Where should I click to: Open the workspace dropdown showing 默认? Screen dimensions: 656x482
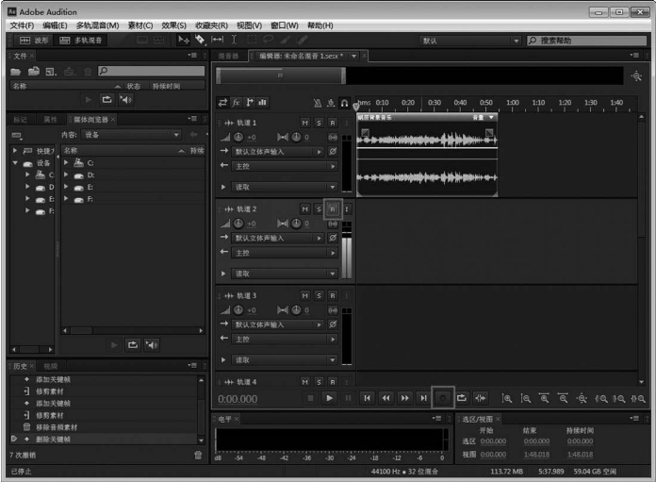(x=468, y=41)
